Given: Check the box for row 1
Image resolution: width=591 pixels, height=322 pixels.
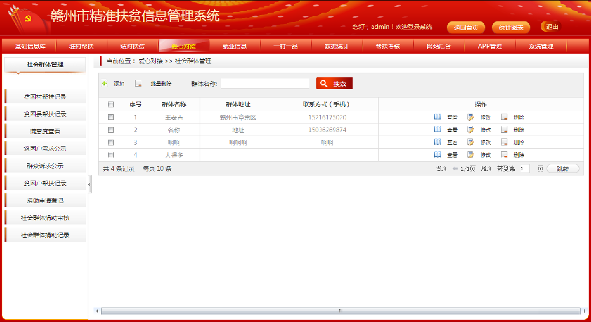Looking at the screenshot, I should (x=110, y=117).
